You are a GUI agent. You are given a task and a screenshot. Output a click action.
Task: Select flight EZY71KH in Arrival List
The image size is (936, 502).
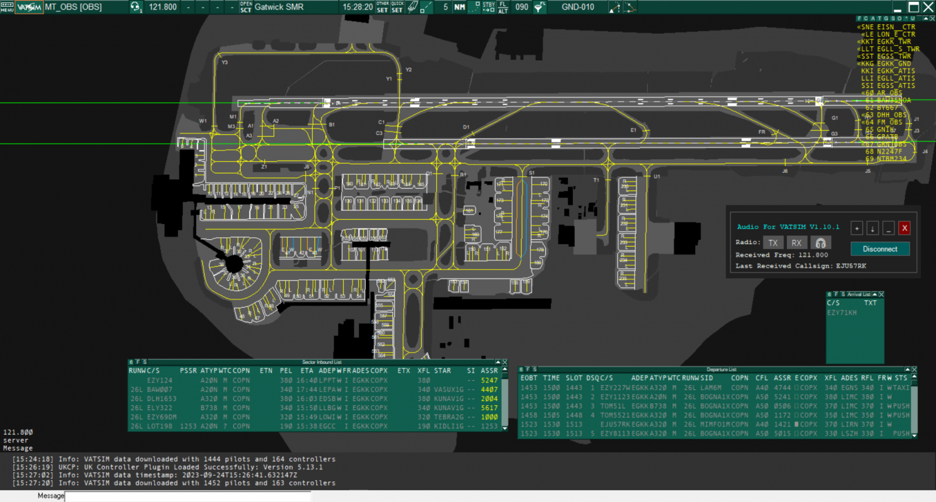(842, 312)
